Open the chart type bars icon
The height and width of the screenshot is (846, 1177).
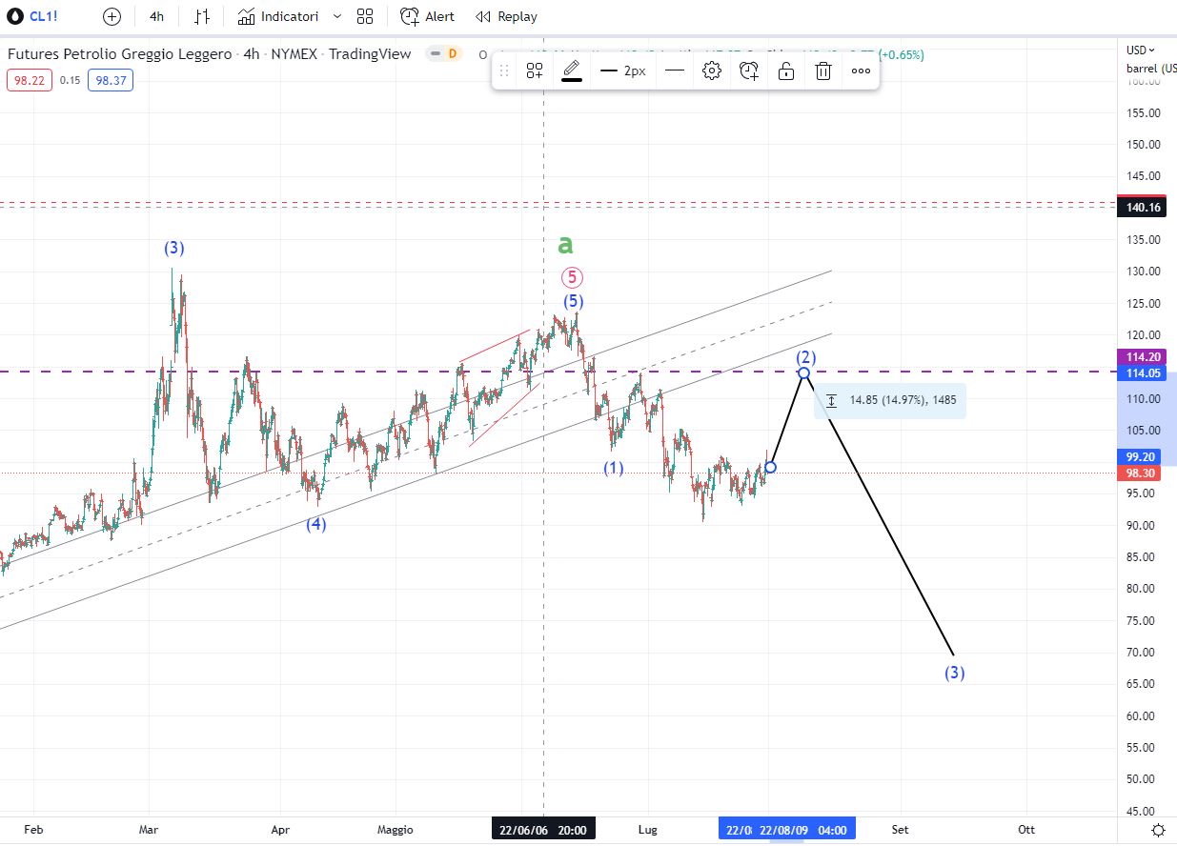[202, 16]
